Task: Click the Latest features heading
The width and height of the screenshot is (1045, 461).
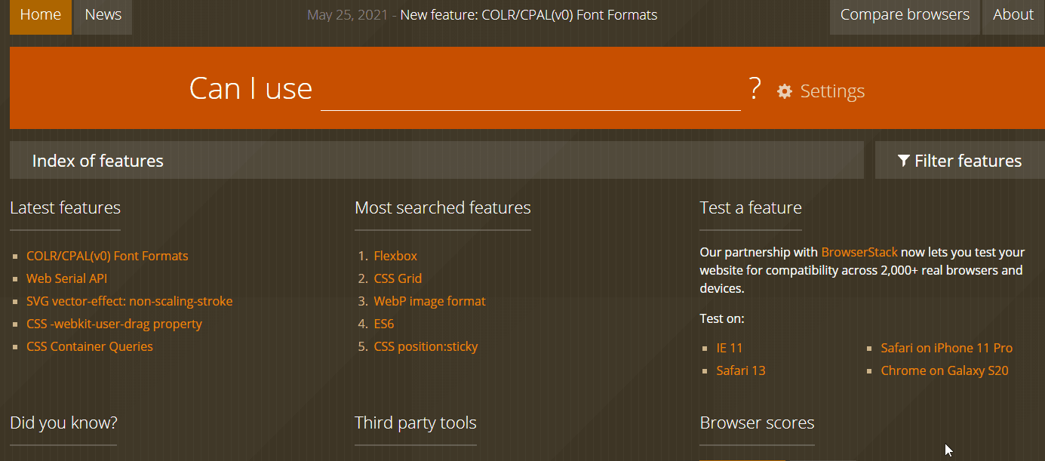Action: click(x=66, y=207)
